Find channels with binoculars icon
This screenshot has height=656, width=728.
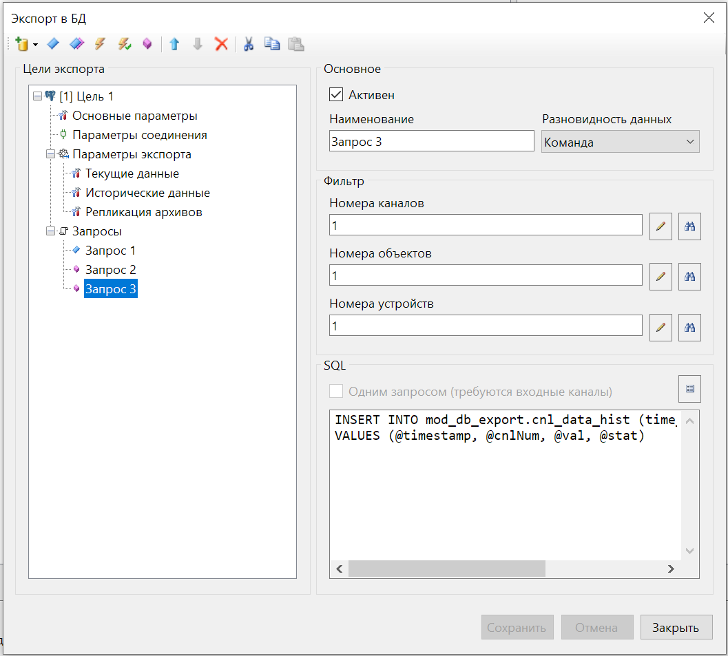tap(689, 226)
